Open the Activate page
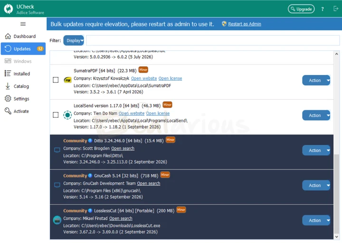 pyautogui.click(x=23, y=111)
